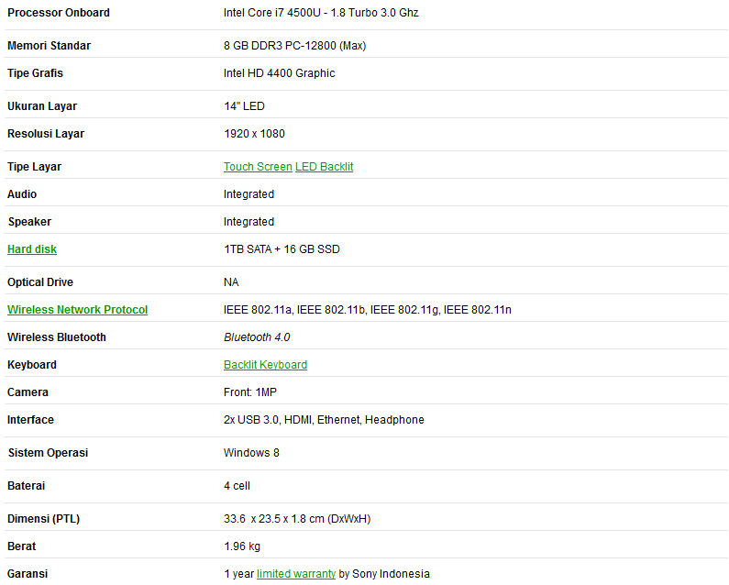Select the Dimensi (PTL) label
This screenshot has width=729, height=585.
[44, 518]
